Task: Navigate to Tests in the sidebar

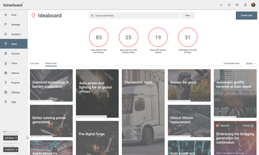Action: coord(13,63)
